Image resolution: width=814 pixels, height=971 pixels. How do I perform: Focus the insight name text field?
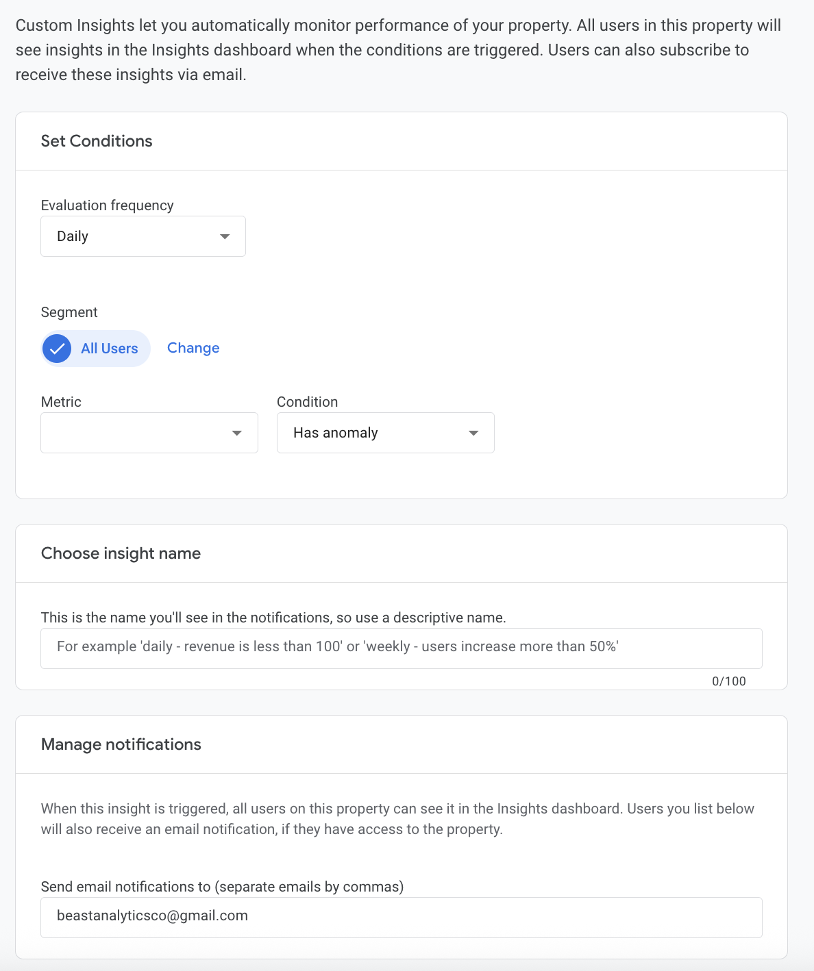[x=401, y=648]
